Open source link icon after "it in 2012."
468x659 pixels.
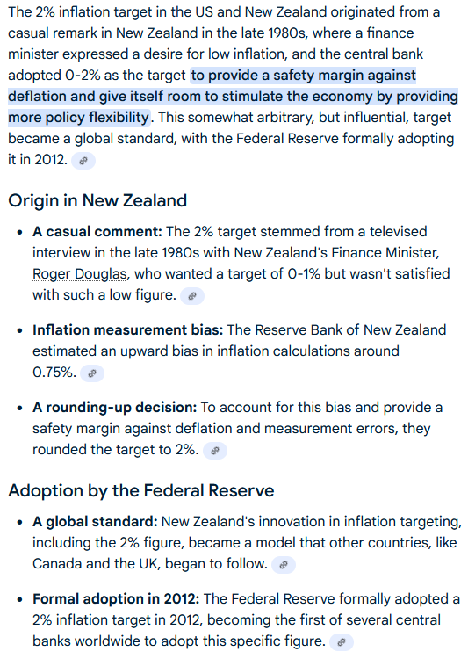pos(83,161)
